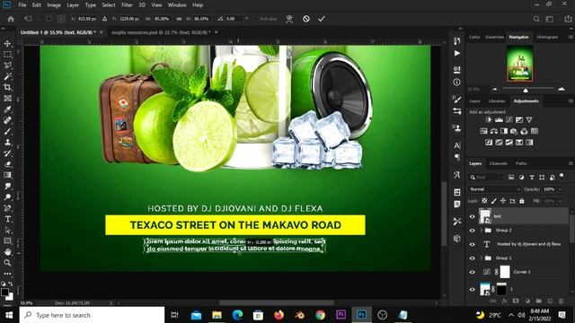Filter layers by type layers
Screen dimensions: 575x323
tap(531, 178)
